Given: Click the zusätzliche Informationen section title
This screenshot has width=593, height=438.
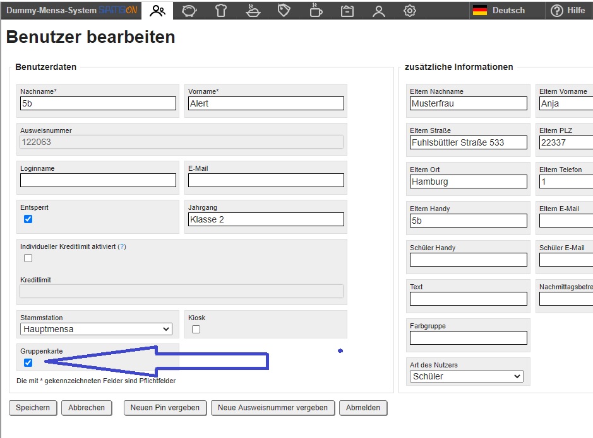Looking at the screenshot, I should pos(458,67).
